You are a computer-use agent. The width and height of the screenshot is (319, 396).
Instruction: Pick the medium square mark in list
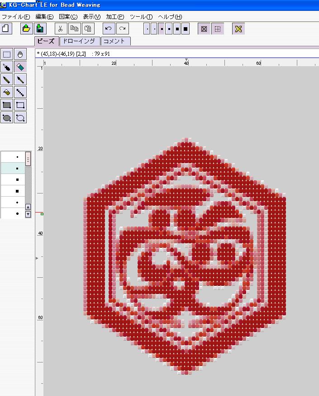(13, 179)
